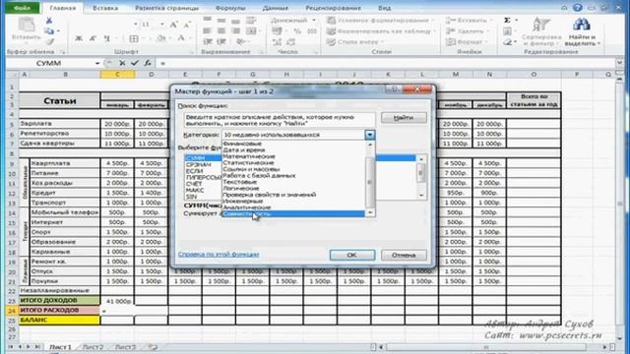The width and height of the screenshot is (630, 354).
Task: Click the Format Painter brush icon
Action: [x=49, y=41]
